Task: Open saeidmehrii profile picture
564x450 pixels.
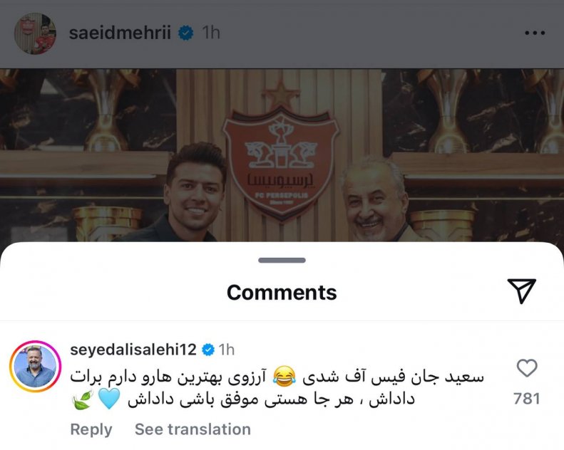Action: tap(35, 33)
